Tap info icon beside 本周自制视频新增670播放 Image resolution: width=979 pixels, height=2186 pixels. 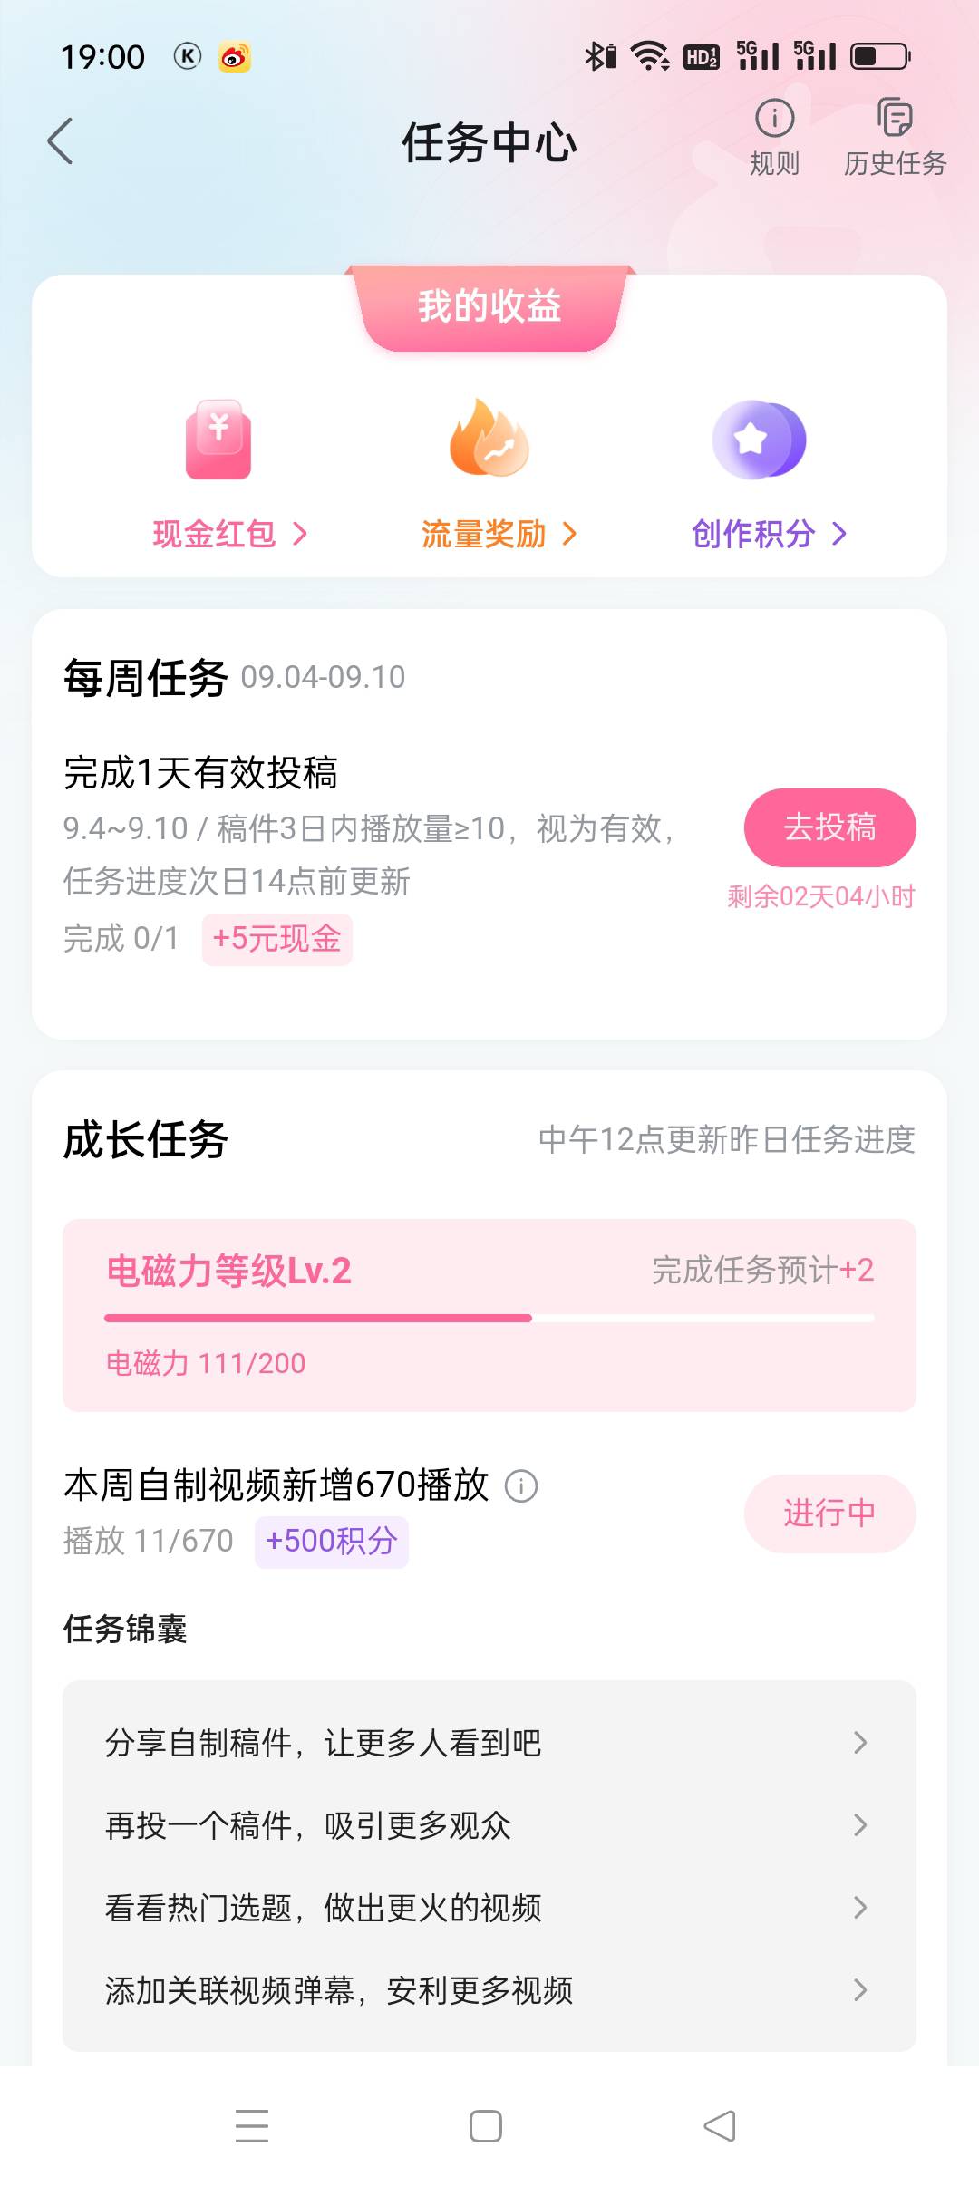[x=521, y=1486]
